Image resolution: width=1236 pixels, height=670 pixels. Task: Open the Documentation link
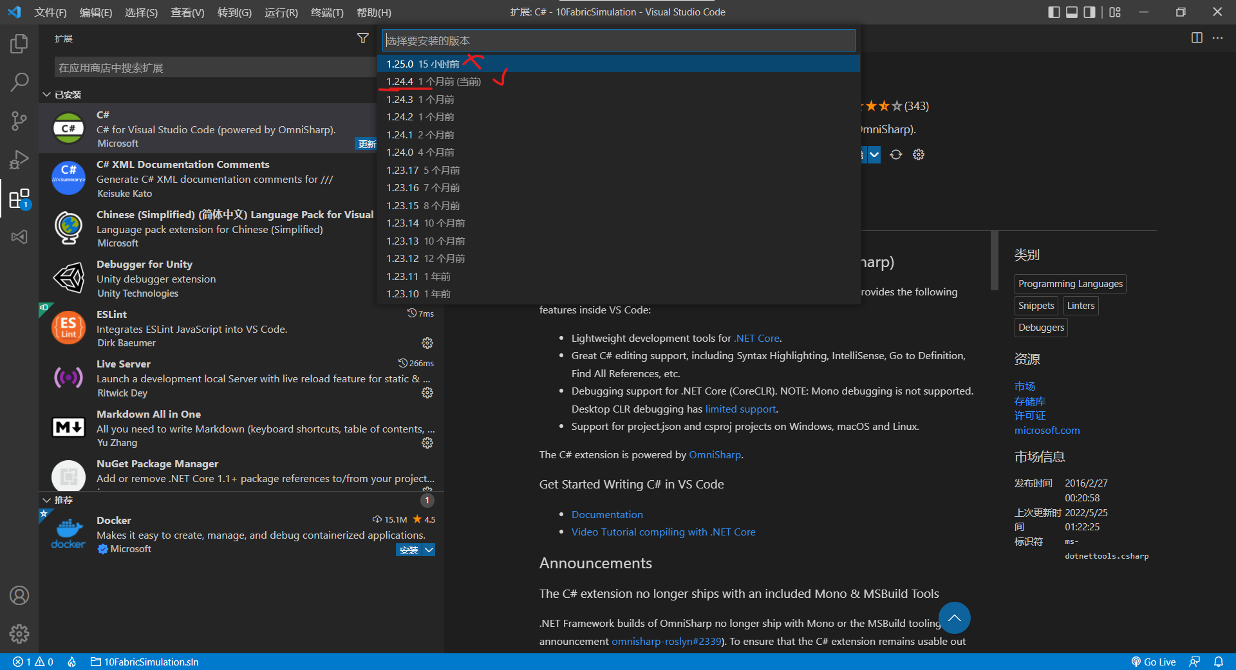click(607, 515)
